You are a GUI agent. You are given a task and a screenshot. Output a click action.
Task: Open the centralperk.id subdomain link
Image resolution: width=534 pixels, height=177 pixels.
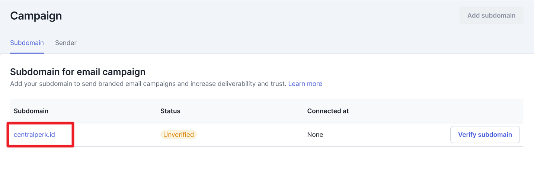[34, 135]
